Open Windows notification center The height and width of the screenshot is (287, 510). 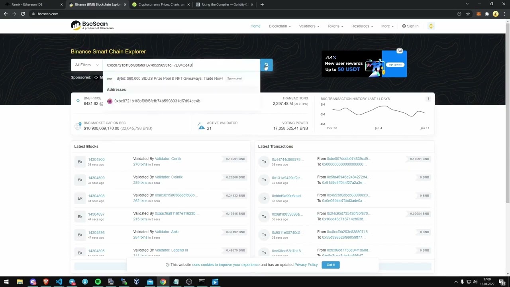point(504,282)
